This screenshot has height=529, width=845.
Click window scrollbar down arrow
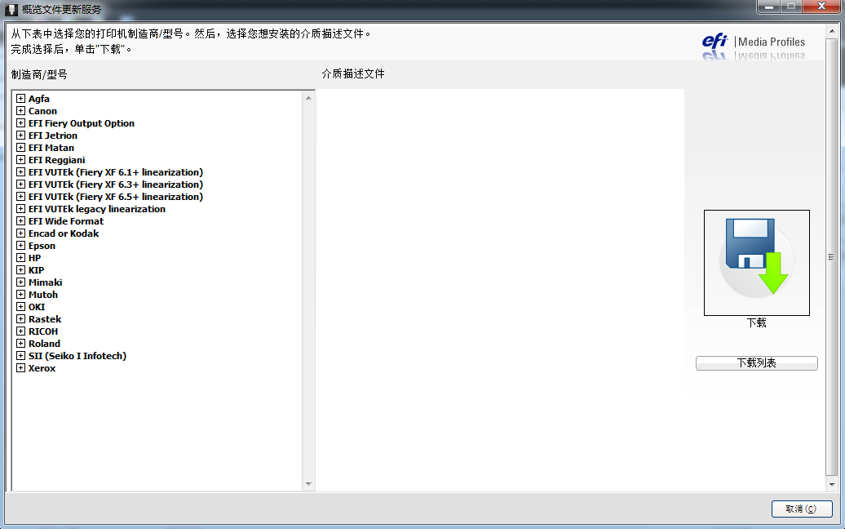click(x=831, y=484)
